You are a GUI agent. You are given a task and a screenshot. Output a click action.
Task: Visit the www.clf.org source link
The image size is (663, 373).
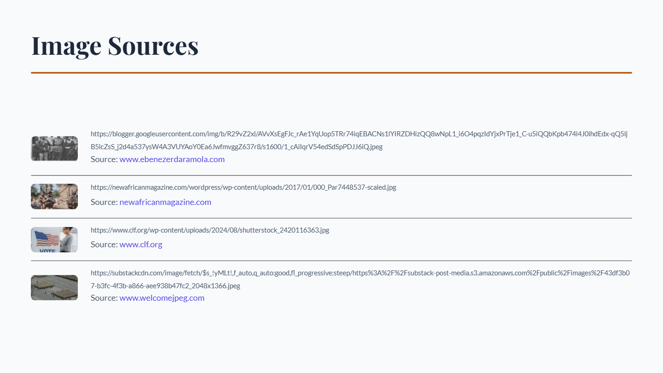pos(141,245)
